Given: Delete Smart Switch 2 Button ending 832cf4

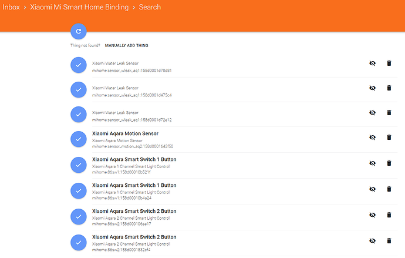Looking at the screenshot, I should coord(389,241).
